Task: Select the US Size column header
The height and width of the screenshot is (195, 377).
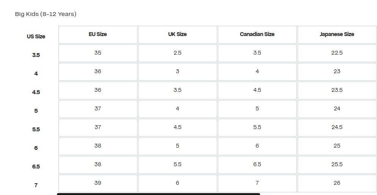Action: tap(36, 36)
